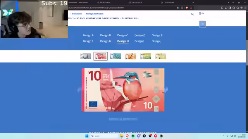Open the Design D entry
This screenshot has width=248, height=139.
[x=140, y=35]
